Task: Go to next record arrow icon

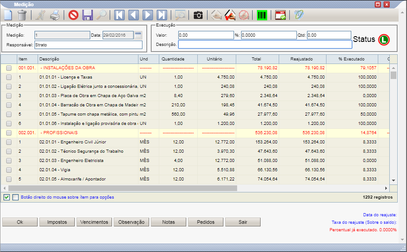Action: 147,15
